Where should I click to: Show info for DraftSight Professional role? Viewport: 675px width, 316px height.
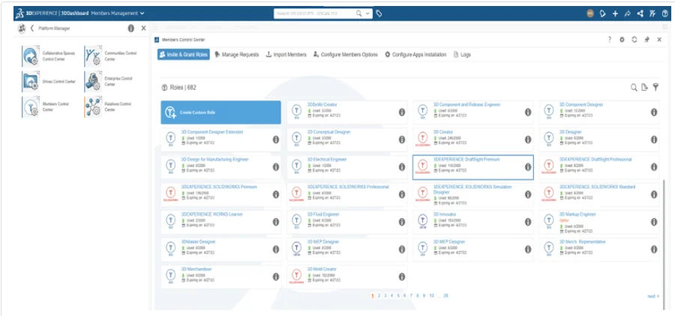coord(654,167)
